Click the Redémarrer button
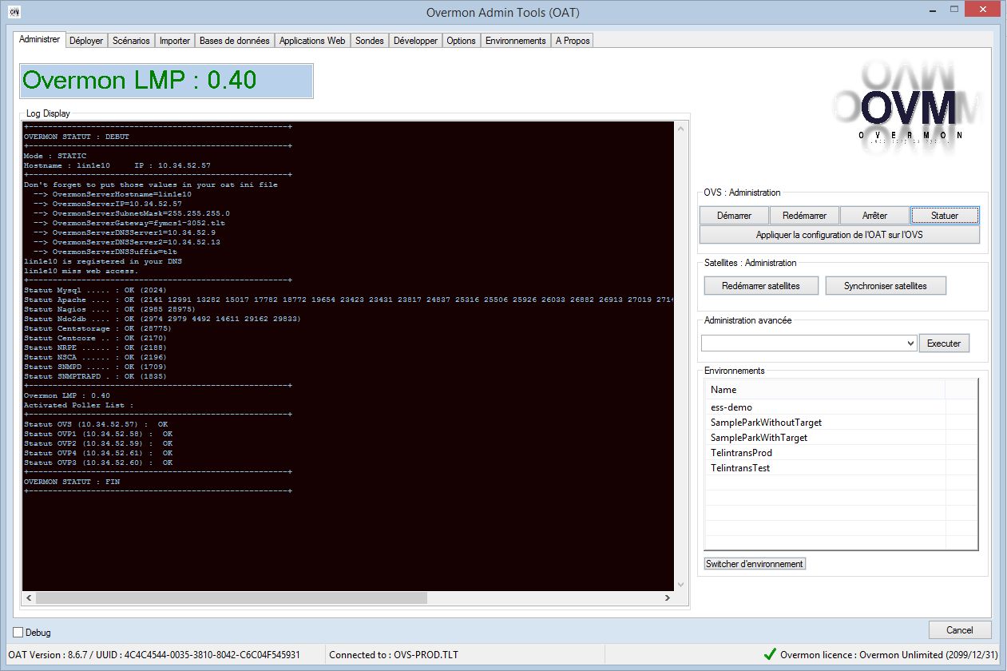This screenshot has width=1007, height=671. [x=804, y=216]
